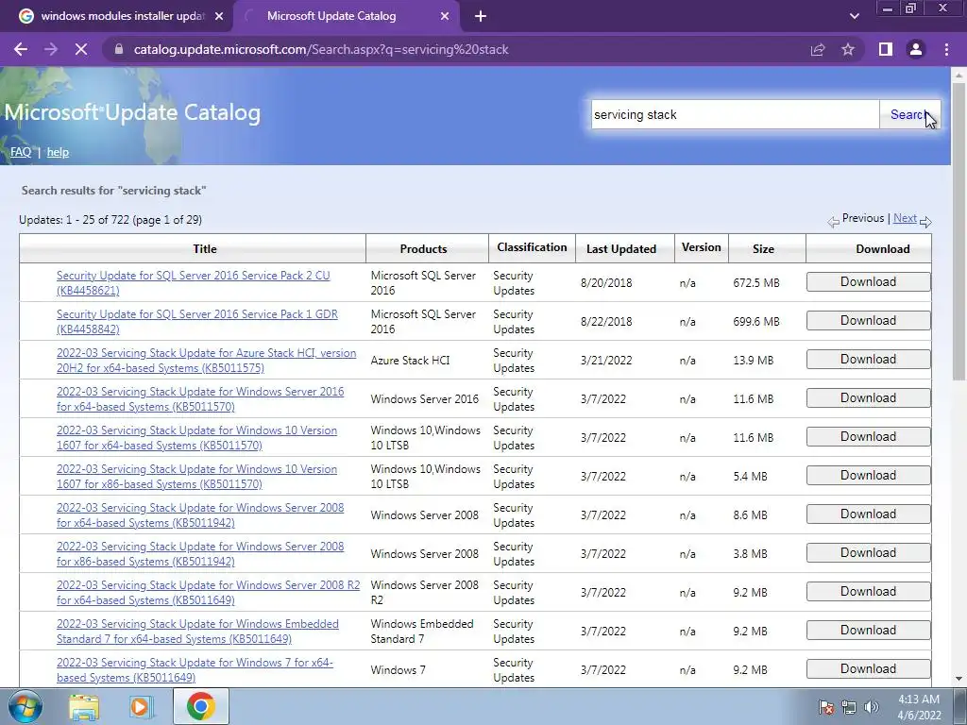View site lock information
Image resolution: width=967 pixels, height=725 pixels.
pyautogui.click(x=119, y=49)
